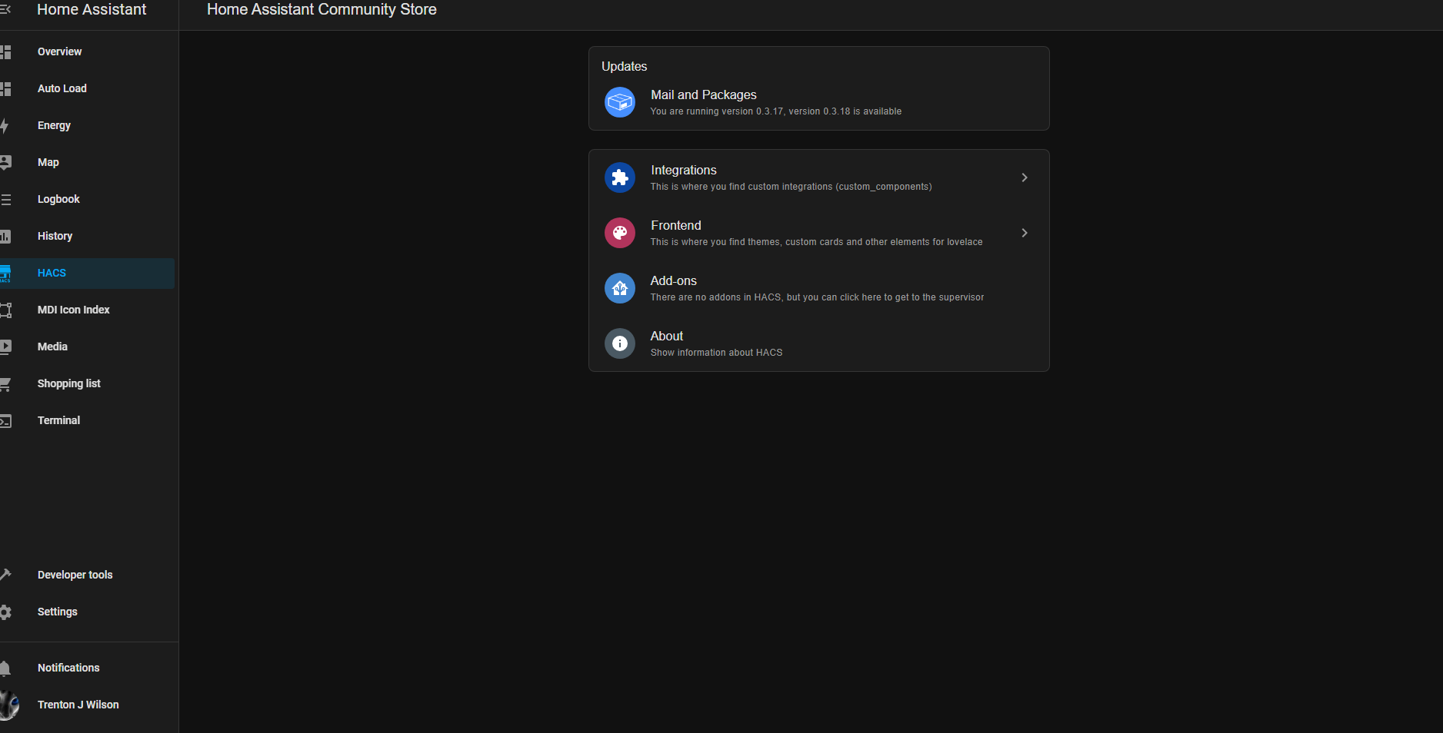
Task: Expand the Integrations row chevron
Action: 1024,177
